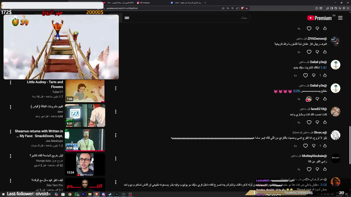The image size is (351, 197).
Task: Go to the YouTube Premium home logo
Action: tap(319, 18)
